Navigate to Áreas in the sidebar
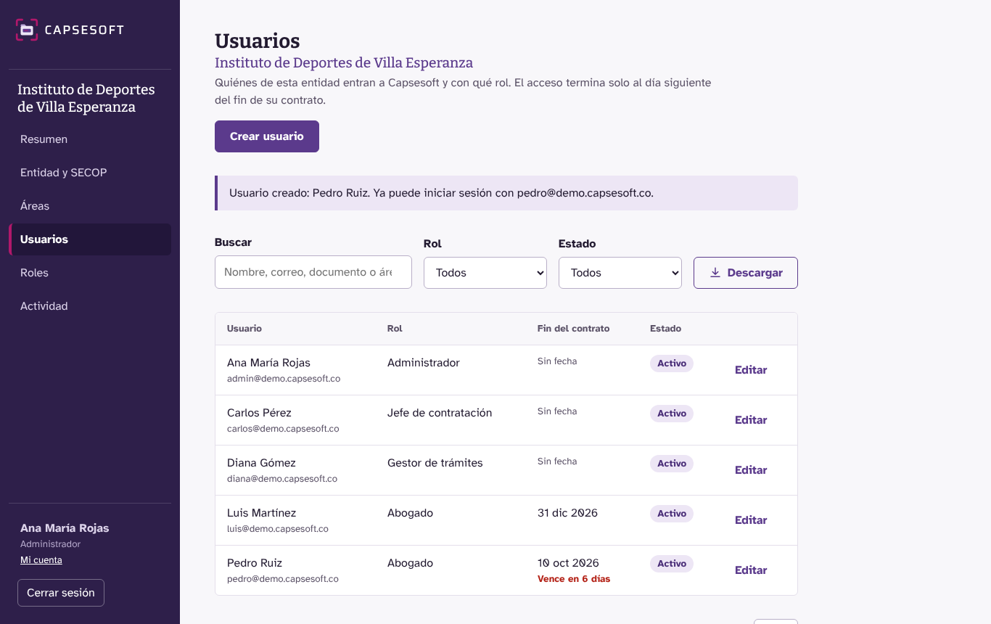 pos(90,206)
